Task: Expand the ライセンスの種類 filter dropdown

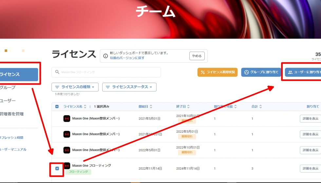Action: point(75,87)
